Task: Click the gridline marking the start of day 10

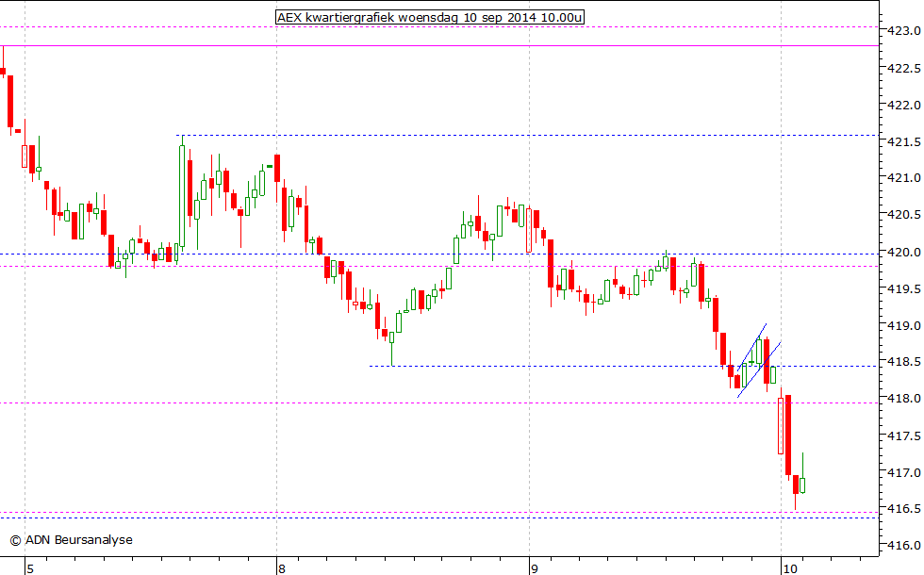Action: pyautogui.click(x=781, y=283)
